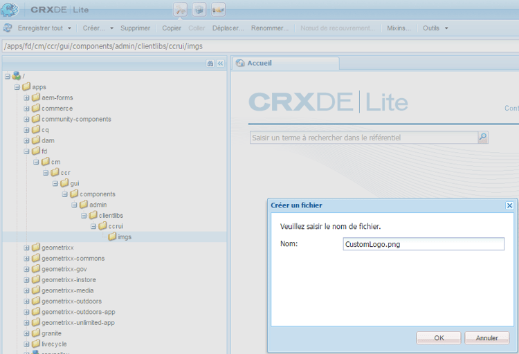Click the livecycle folder icon
Screen dimensions: 519x354
pos(36,344)
